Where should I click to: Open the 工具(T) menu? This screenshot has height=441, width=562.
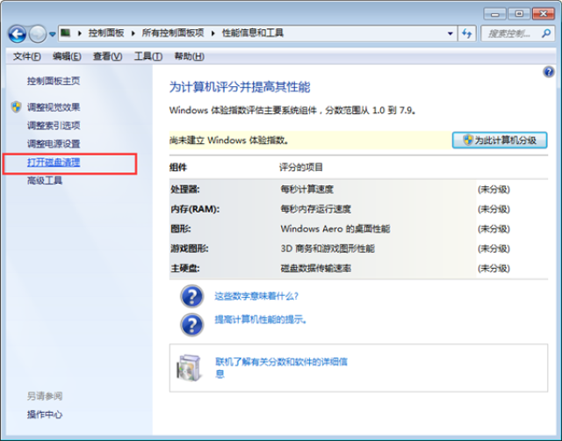[x=148, y=56]
